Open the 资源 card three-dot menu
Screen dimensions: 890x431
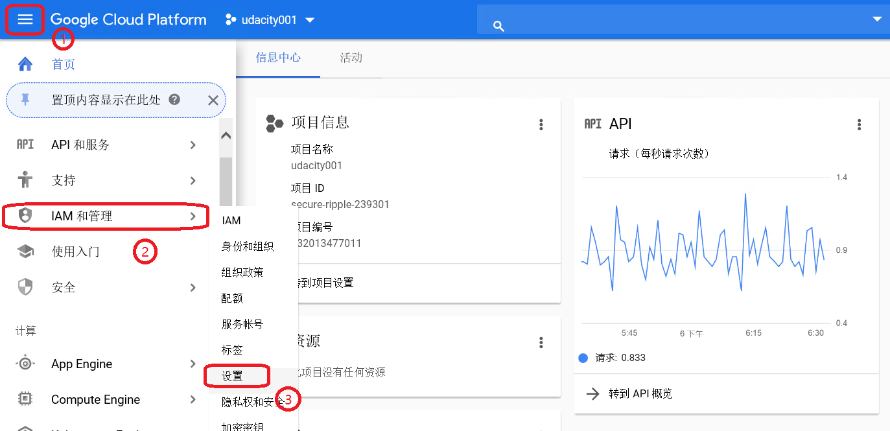coord(541,342)
